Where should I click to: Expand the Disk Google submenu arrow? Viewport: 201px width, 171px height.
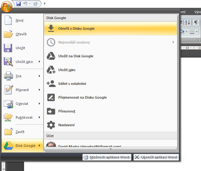pyautogui.click(x=39, y=146)
